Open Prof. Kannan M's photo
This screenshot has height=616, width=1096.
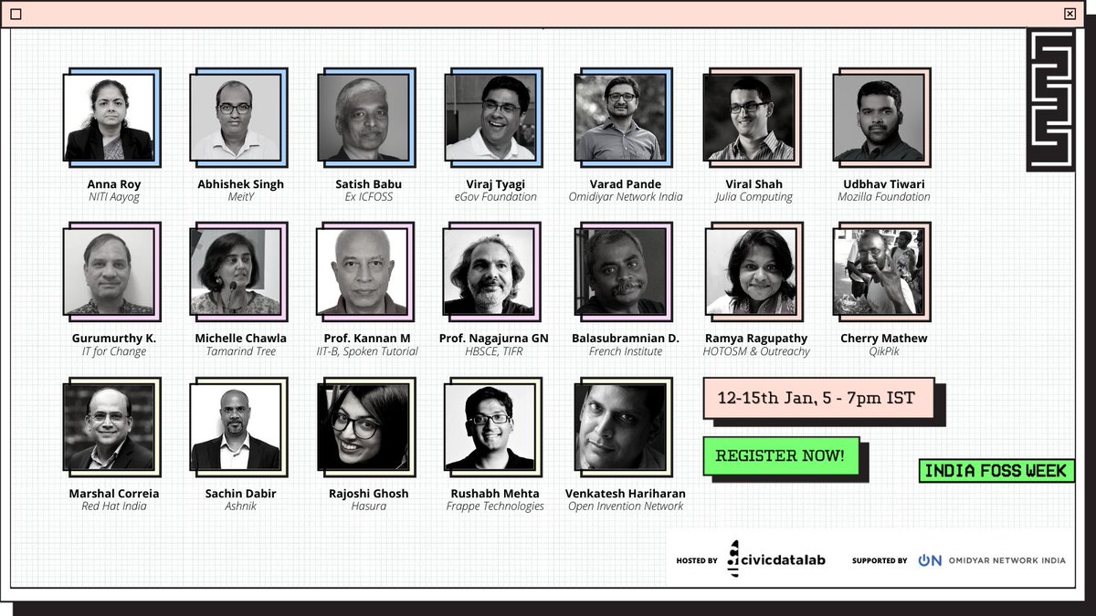362,271
